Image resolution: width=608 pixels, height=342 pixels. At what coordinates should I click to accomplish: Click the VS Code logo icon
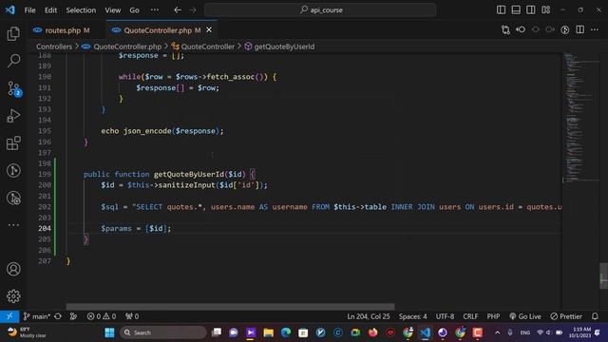(x=10, y=9)
